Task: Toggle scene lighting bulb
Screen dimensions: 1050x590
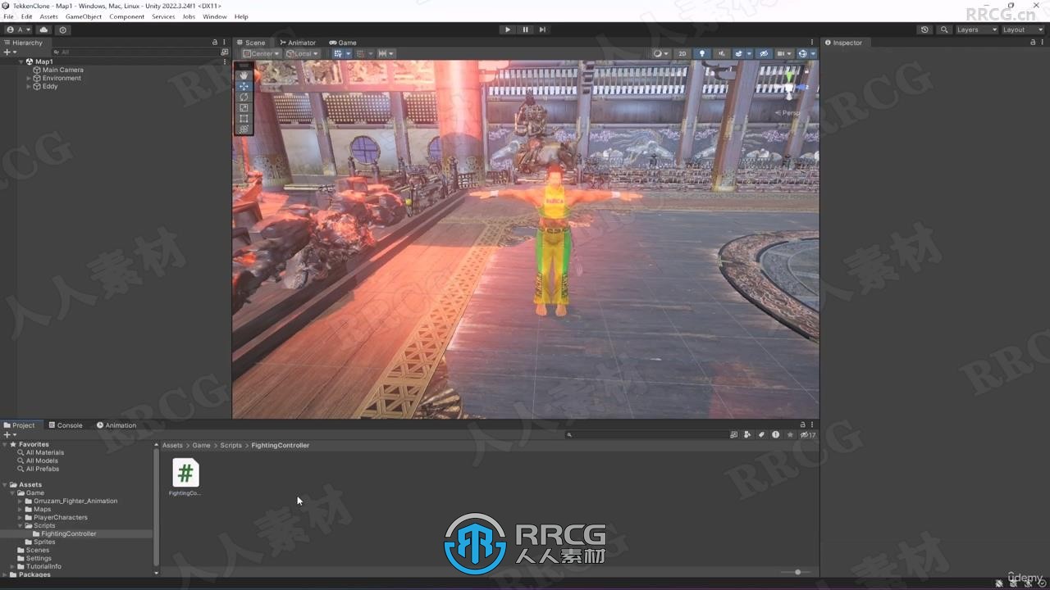Action: tap(701, 53)
